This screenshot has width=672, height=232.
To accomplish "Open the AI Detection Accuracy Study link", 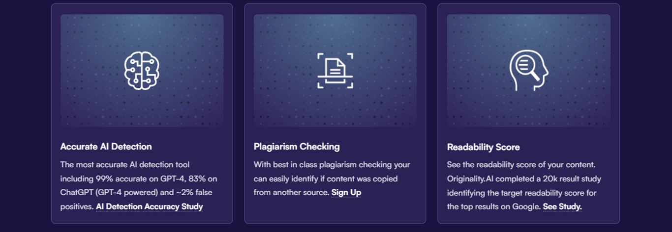I will tap(150, 206).
